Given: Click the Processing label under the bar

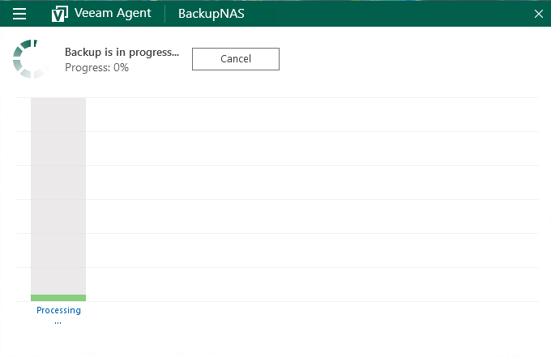Looking at the screenshot, I should pyautogui.click(x=58, y=310).
